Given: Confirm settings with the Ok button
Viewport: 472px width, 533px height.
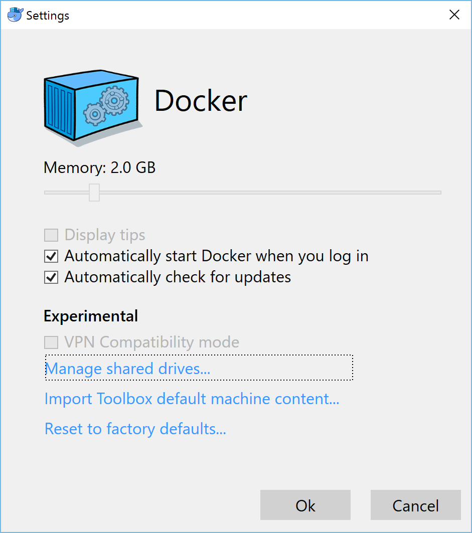Looking at the screenshot, I should coord(304,505).
